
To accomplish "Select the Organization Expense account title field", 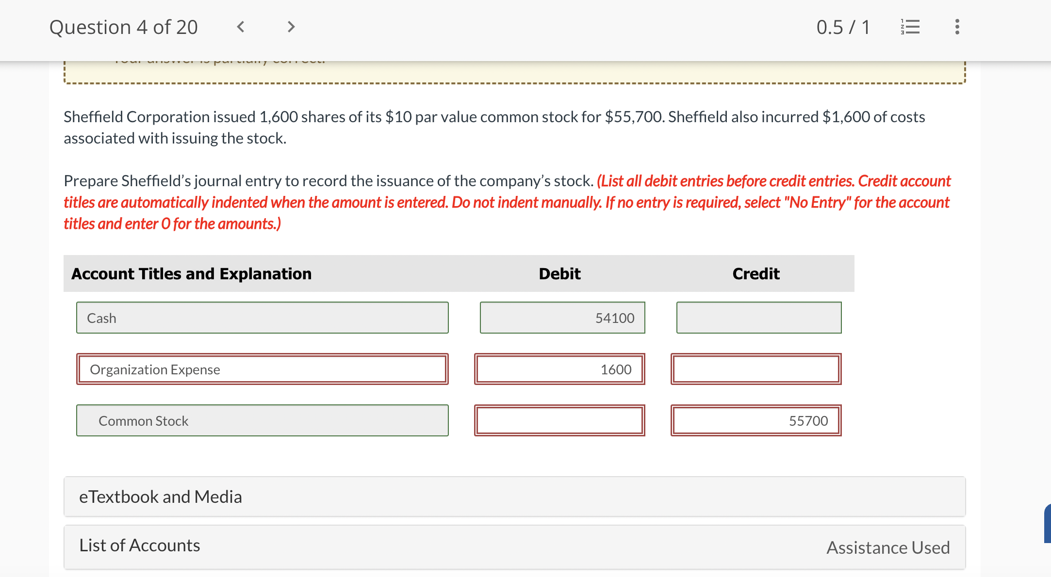I will [x=262, y=369].
